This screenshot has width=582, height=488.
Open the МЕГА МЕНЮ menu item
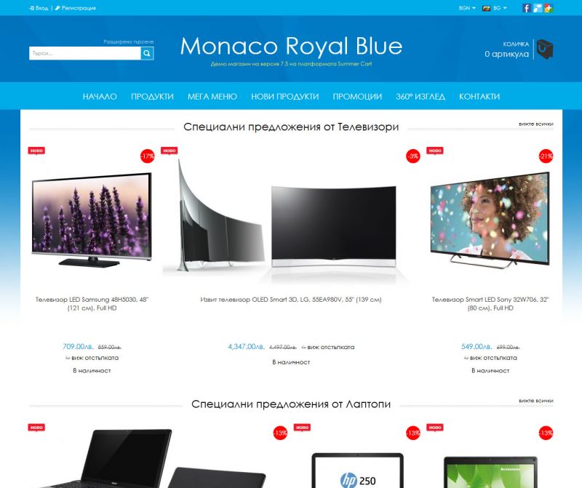point(212,97)
